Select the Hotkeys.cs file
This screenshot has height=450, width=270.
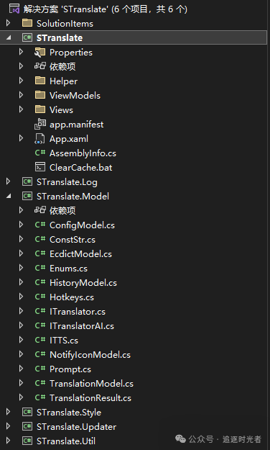point(72,297)
